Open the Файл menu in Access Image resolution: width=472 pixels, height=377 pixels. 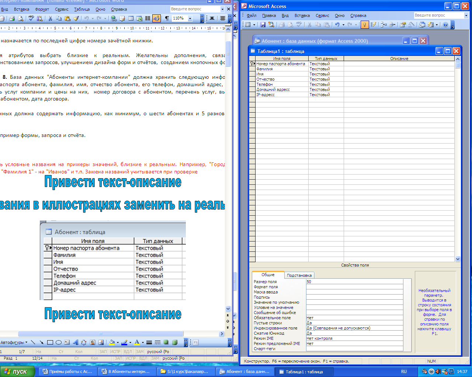point(251,15)
